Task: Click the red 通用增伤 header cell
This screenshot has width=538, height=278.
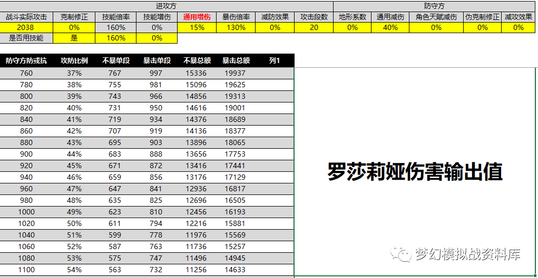Action: pos(197,17)
